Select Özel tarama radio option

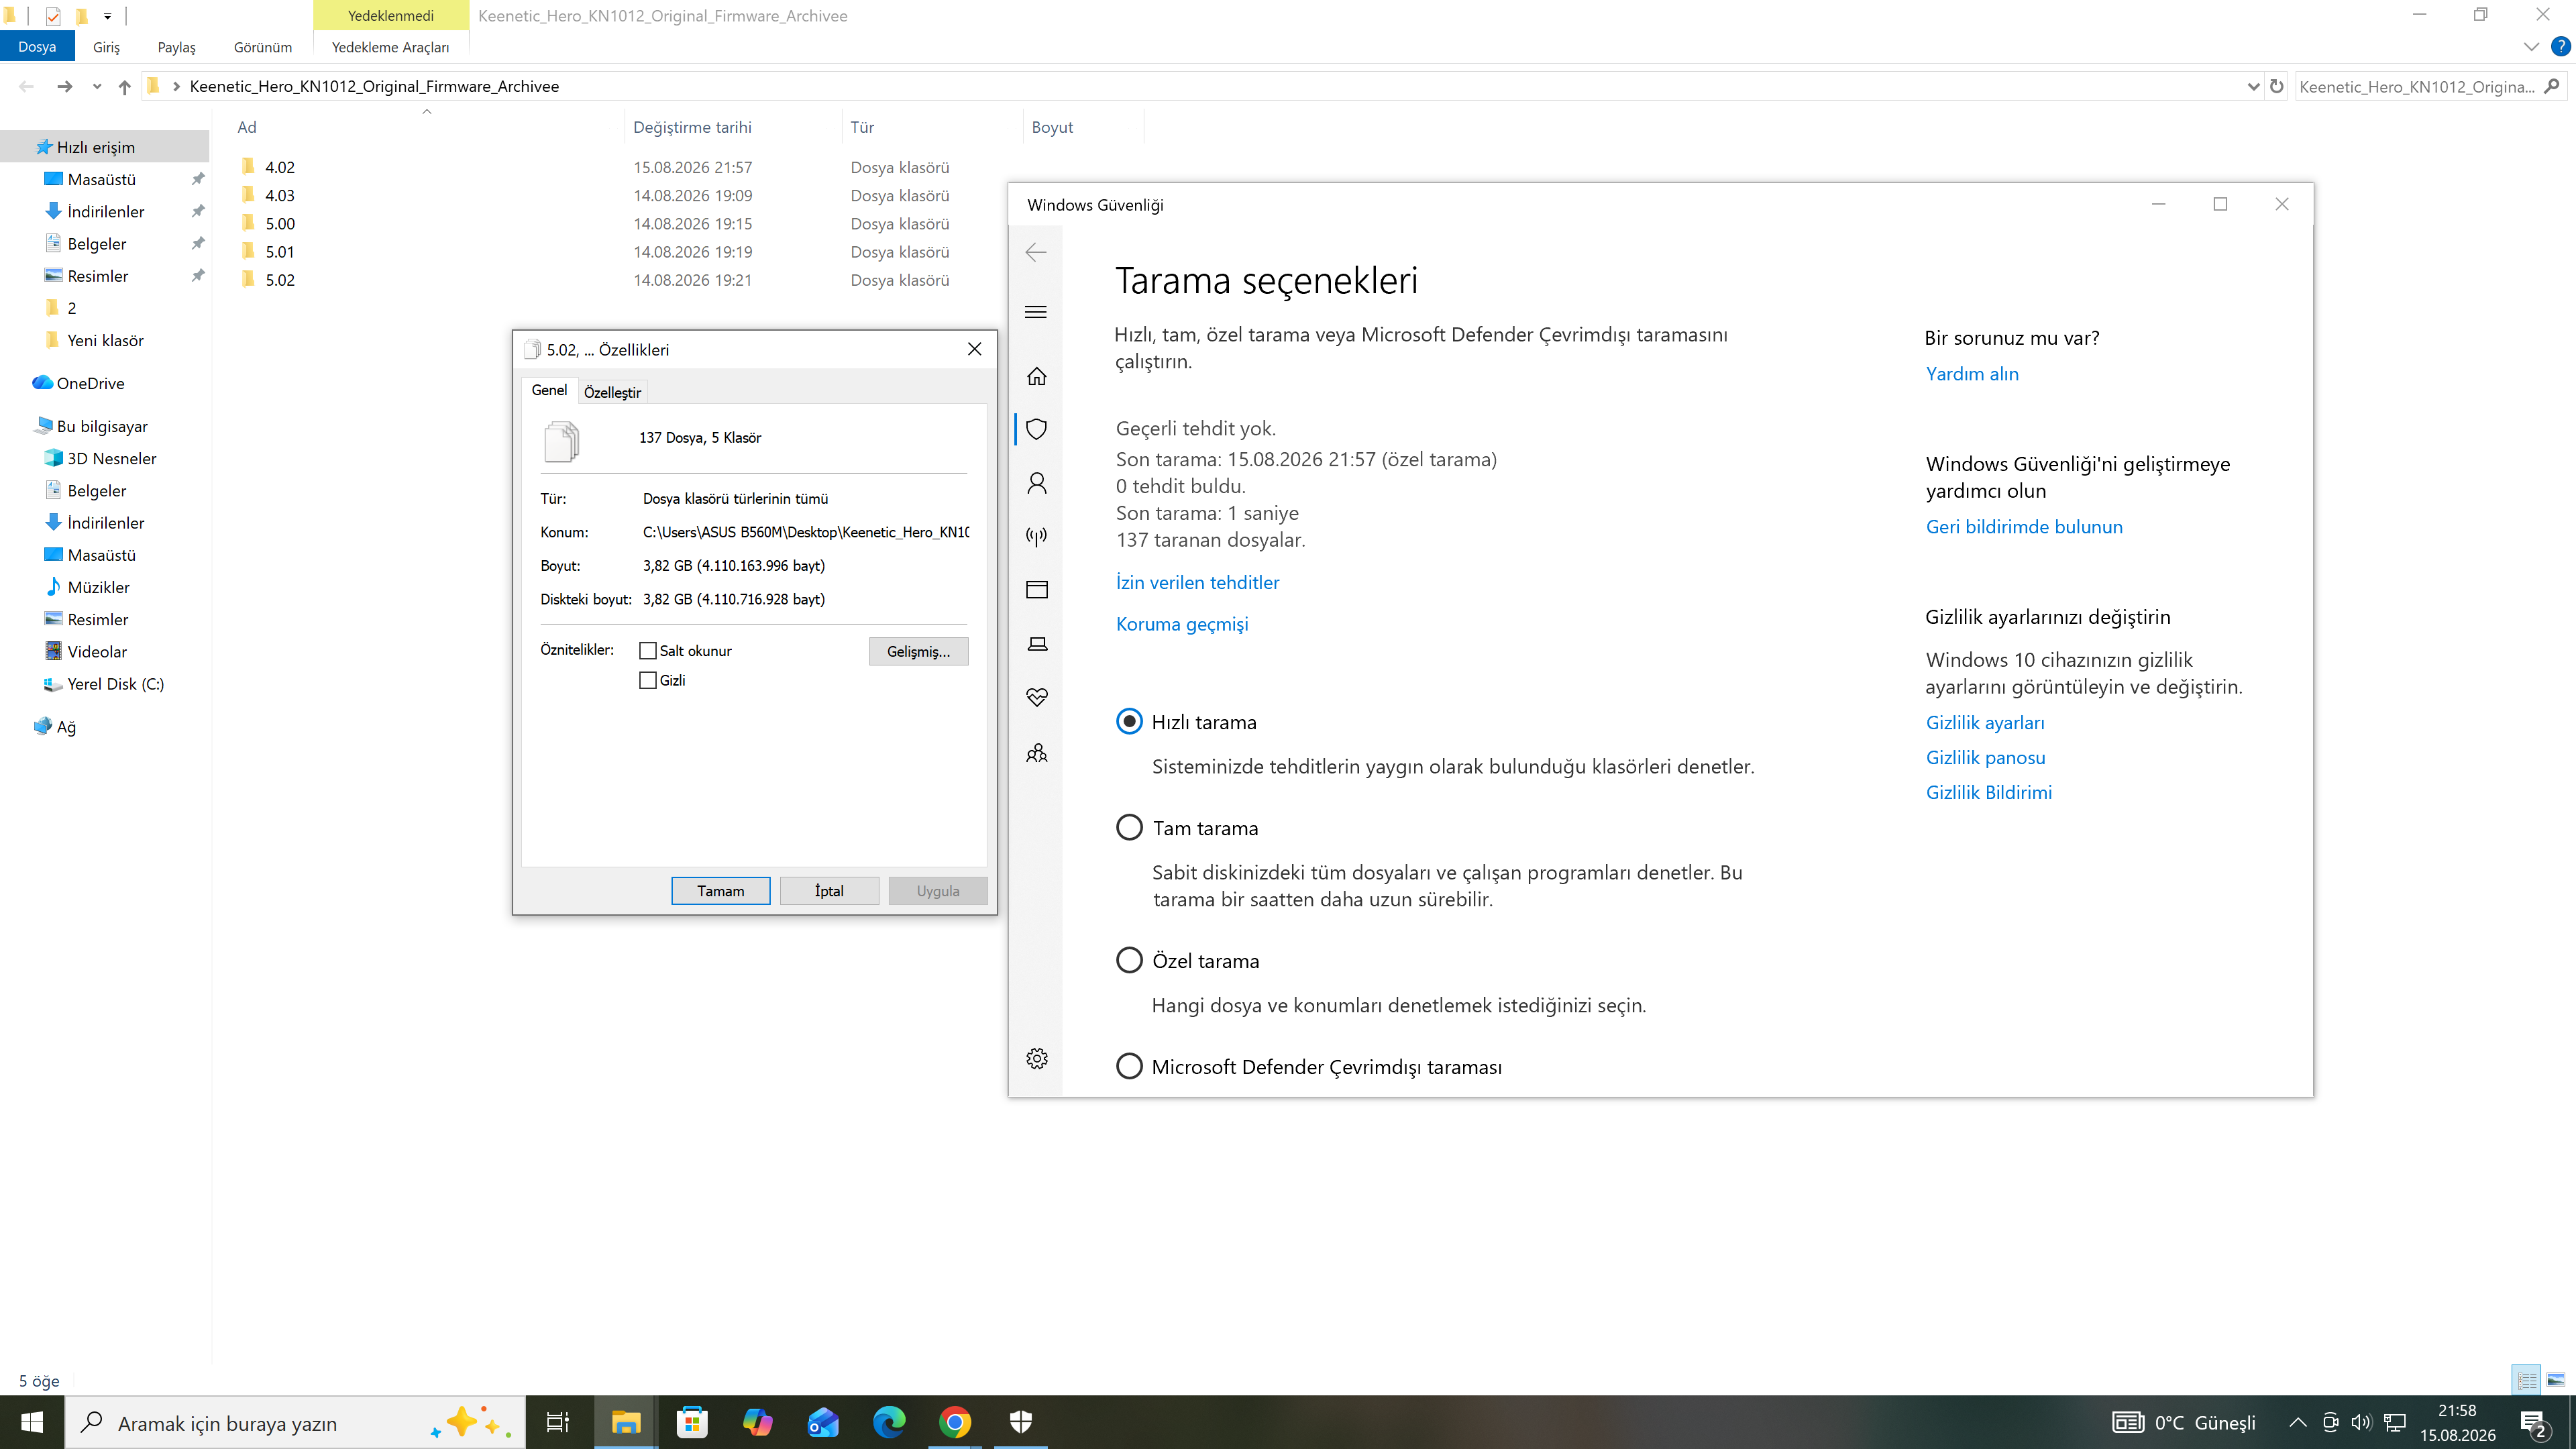(x=1129, y=960)
